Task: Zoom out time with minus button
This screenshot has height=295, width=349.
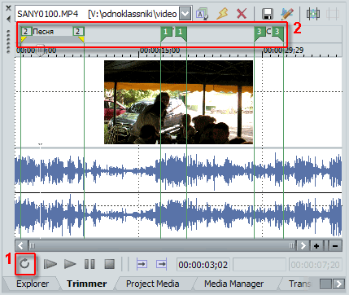Action: tap(335, 246)
